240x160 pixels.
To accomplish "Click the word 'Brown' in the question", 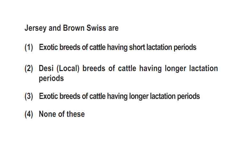I will [x=74, y=28].
